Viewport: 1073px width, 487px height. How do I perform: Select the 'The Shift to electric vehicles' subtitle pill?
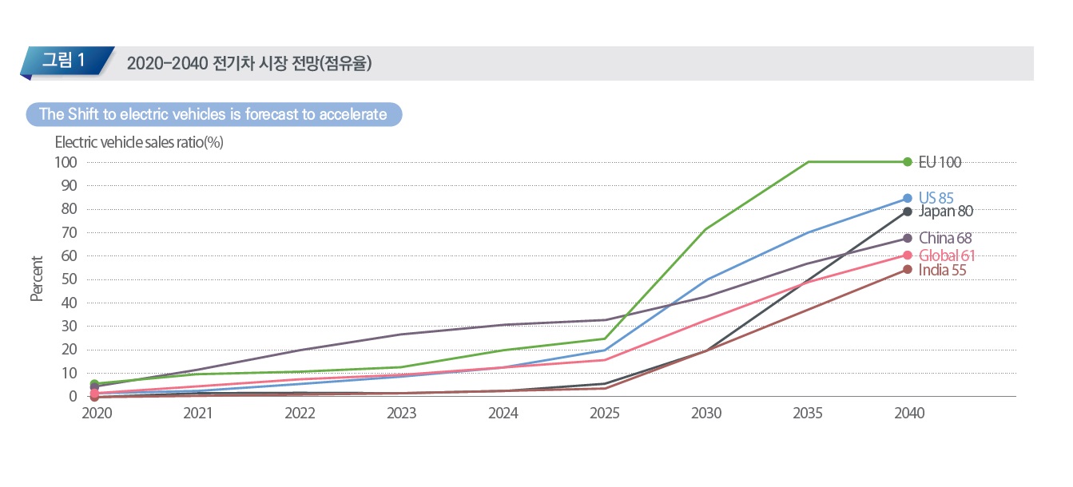click(213, 114)
